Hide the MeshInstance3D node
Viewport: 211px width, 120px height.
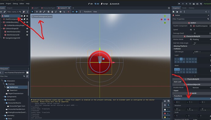click(27, 35)
